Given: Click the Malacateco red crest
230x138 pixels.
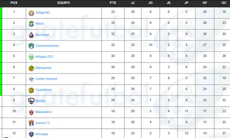Looking at the screenshot, I should [x=31, y=112].
